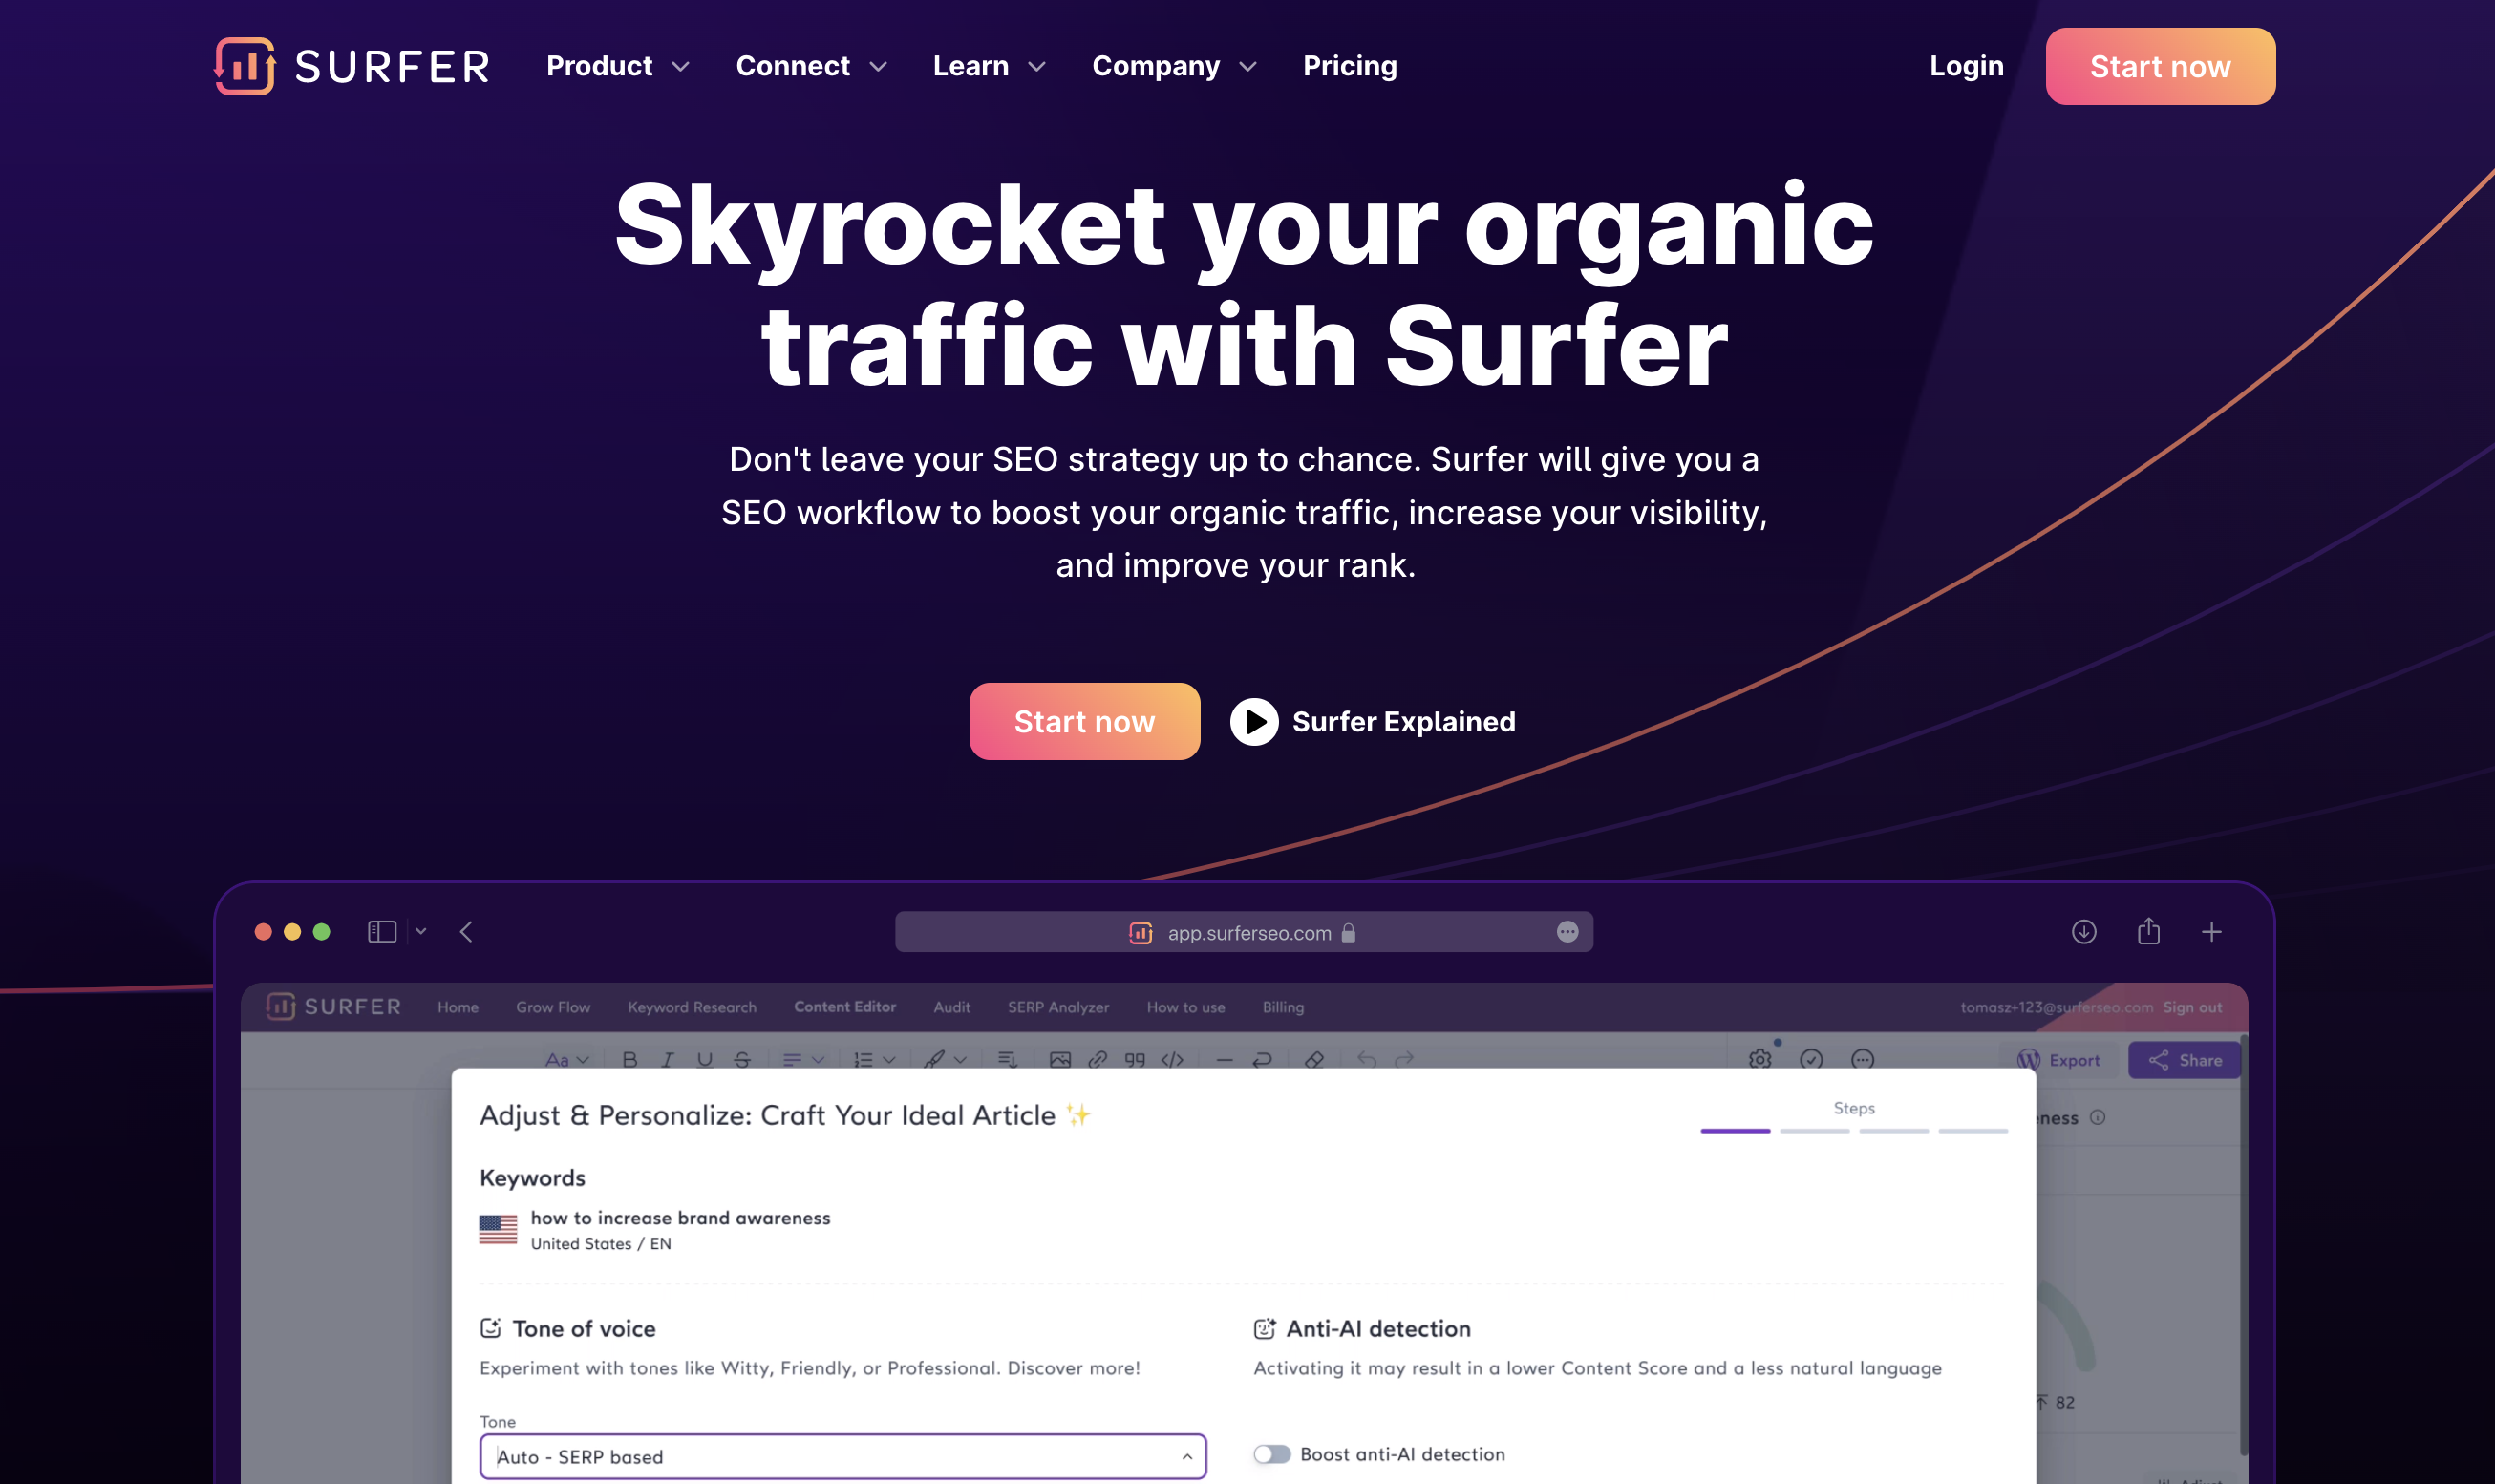The image size is (2495, 1484).
Task: Click the Surfer logo icon in navbar
Action: click(242, 65)
